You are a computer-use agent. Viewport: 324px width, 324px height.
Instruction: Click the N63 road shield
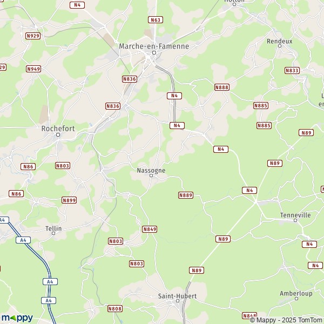tap(156, 20)
